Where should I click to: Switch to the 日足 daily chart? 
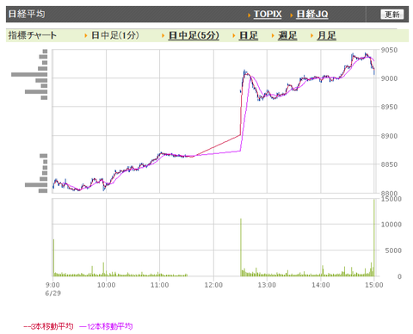[249, 35]
